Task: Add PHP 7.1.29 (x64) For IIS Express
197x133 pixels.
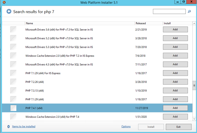Action: pos(175,73)
